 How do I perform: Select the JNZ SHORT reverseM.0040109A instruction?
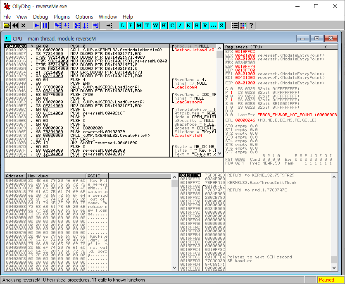pos(104,143)
